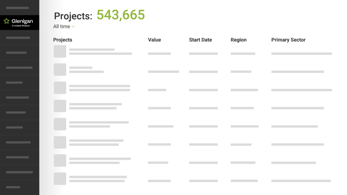Select the sidebar item directly below Glenigan logo
Screen dimensions: 347x195
click(x=18, y=38)
